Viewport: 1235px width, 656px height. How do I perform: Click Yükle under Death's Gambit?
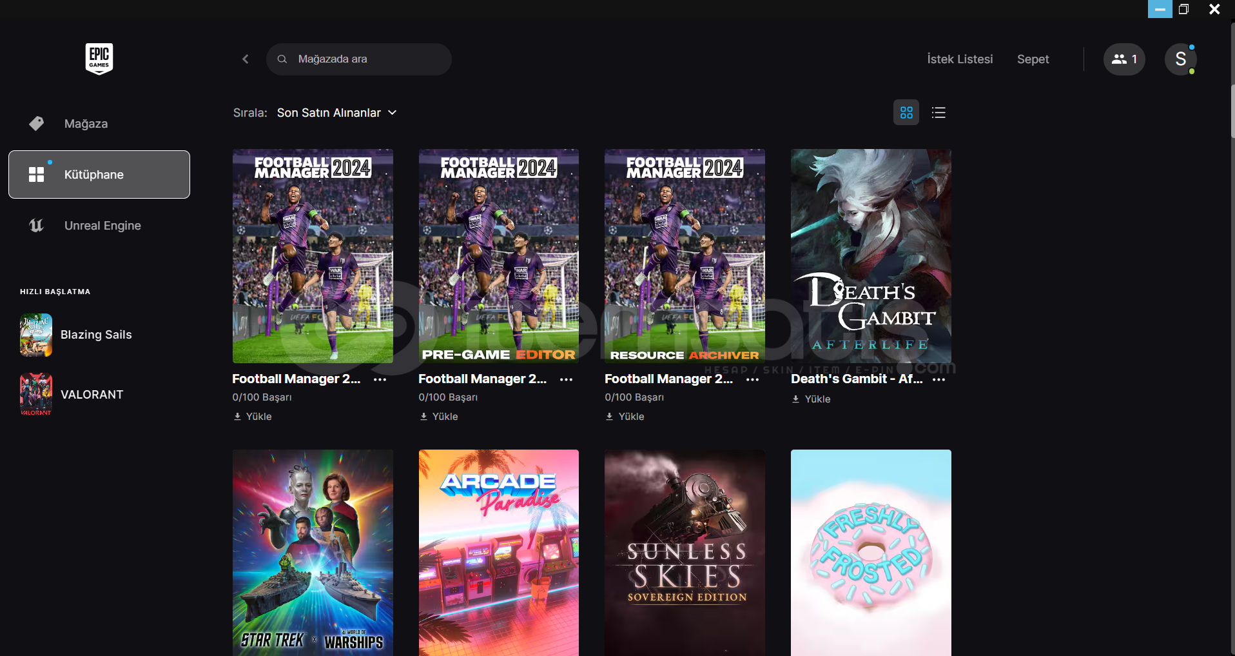pos(812,399)
